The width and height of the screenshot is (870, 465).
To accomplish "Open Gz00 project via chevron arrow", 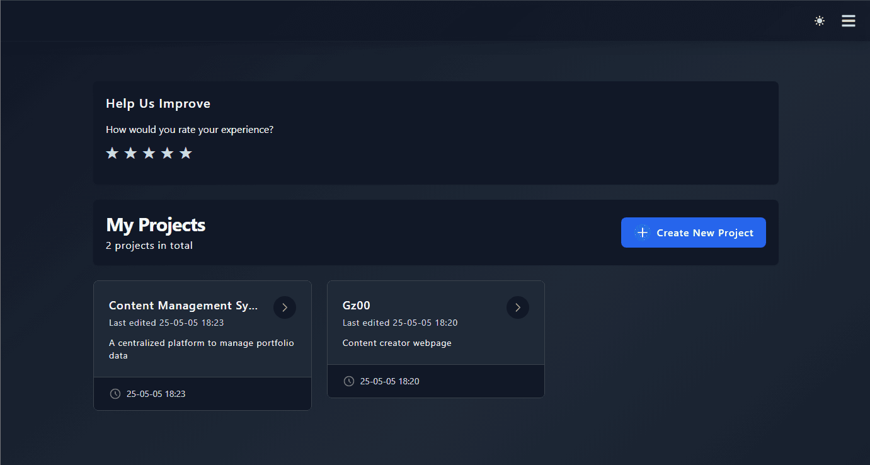I will 518,307.
